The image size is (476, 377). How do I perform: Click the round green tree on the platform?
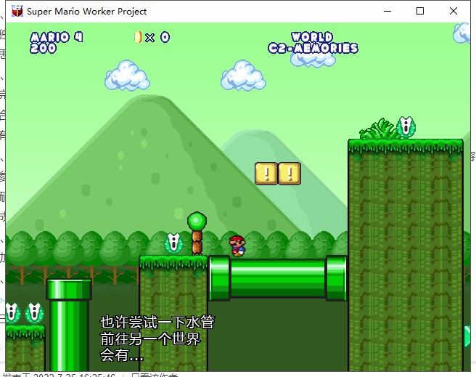point(197,233)
